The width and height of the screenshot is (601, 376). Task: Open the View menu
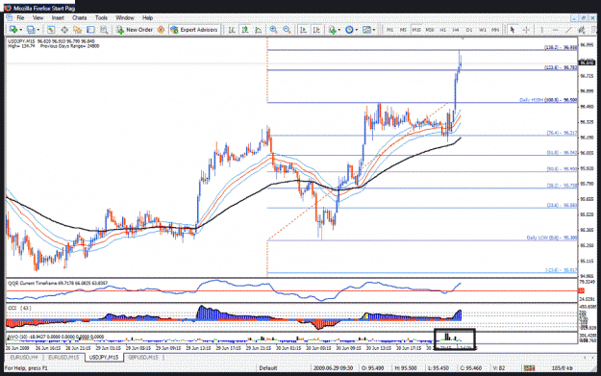pyautogui.click(x=38, y=17)
